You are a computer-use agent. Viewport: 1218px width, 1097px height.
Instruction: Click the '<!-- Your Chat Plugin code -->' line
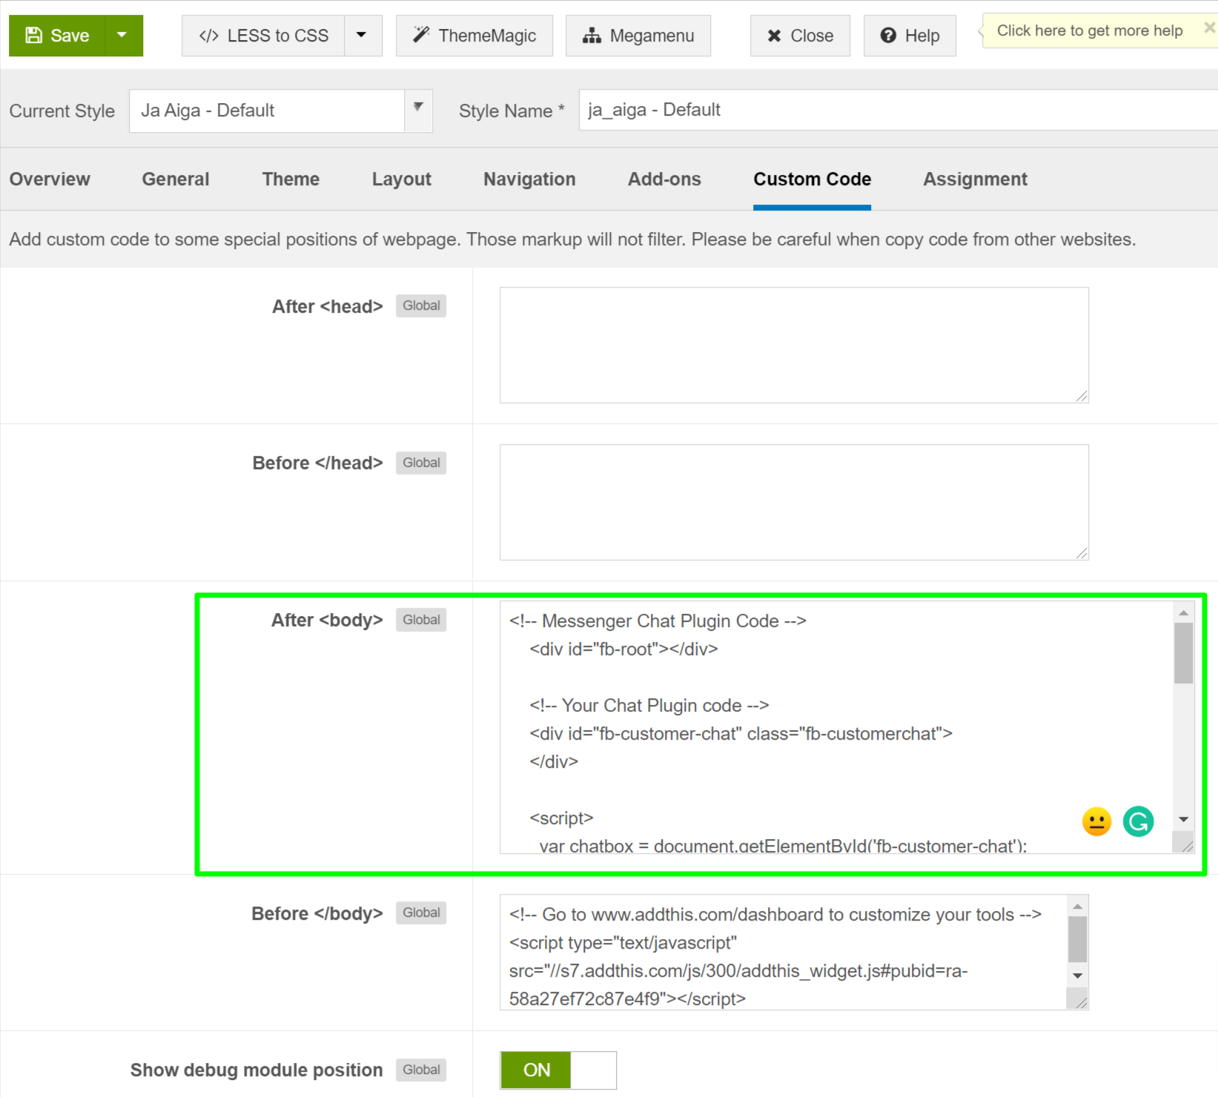(x=649, y=706)
